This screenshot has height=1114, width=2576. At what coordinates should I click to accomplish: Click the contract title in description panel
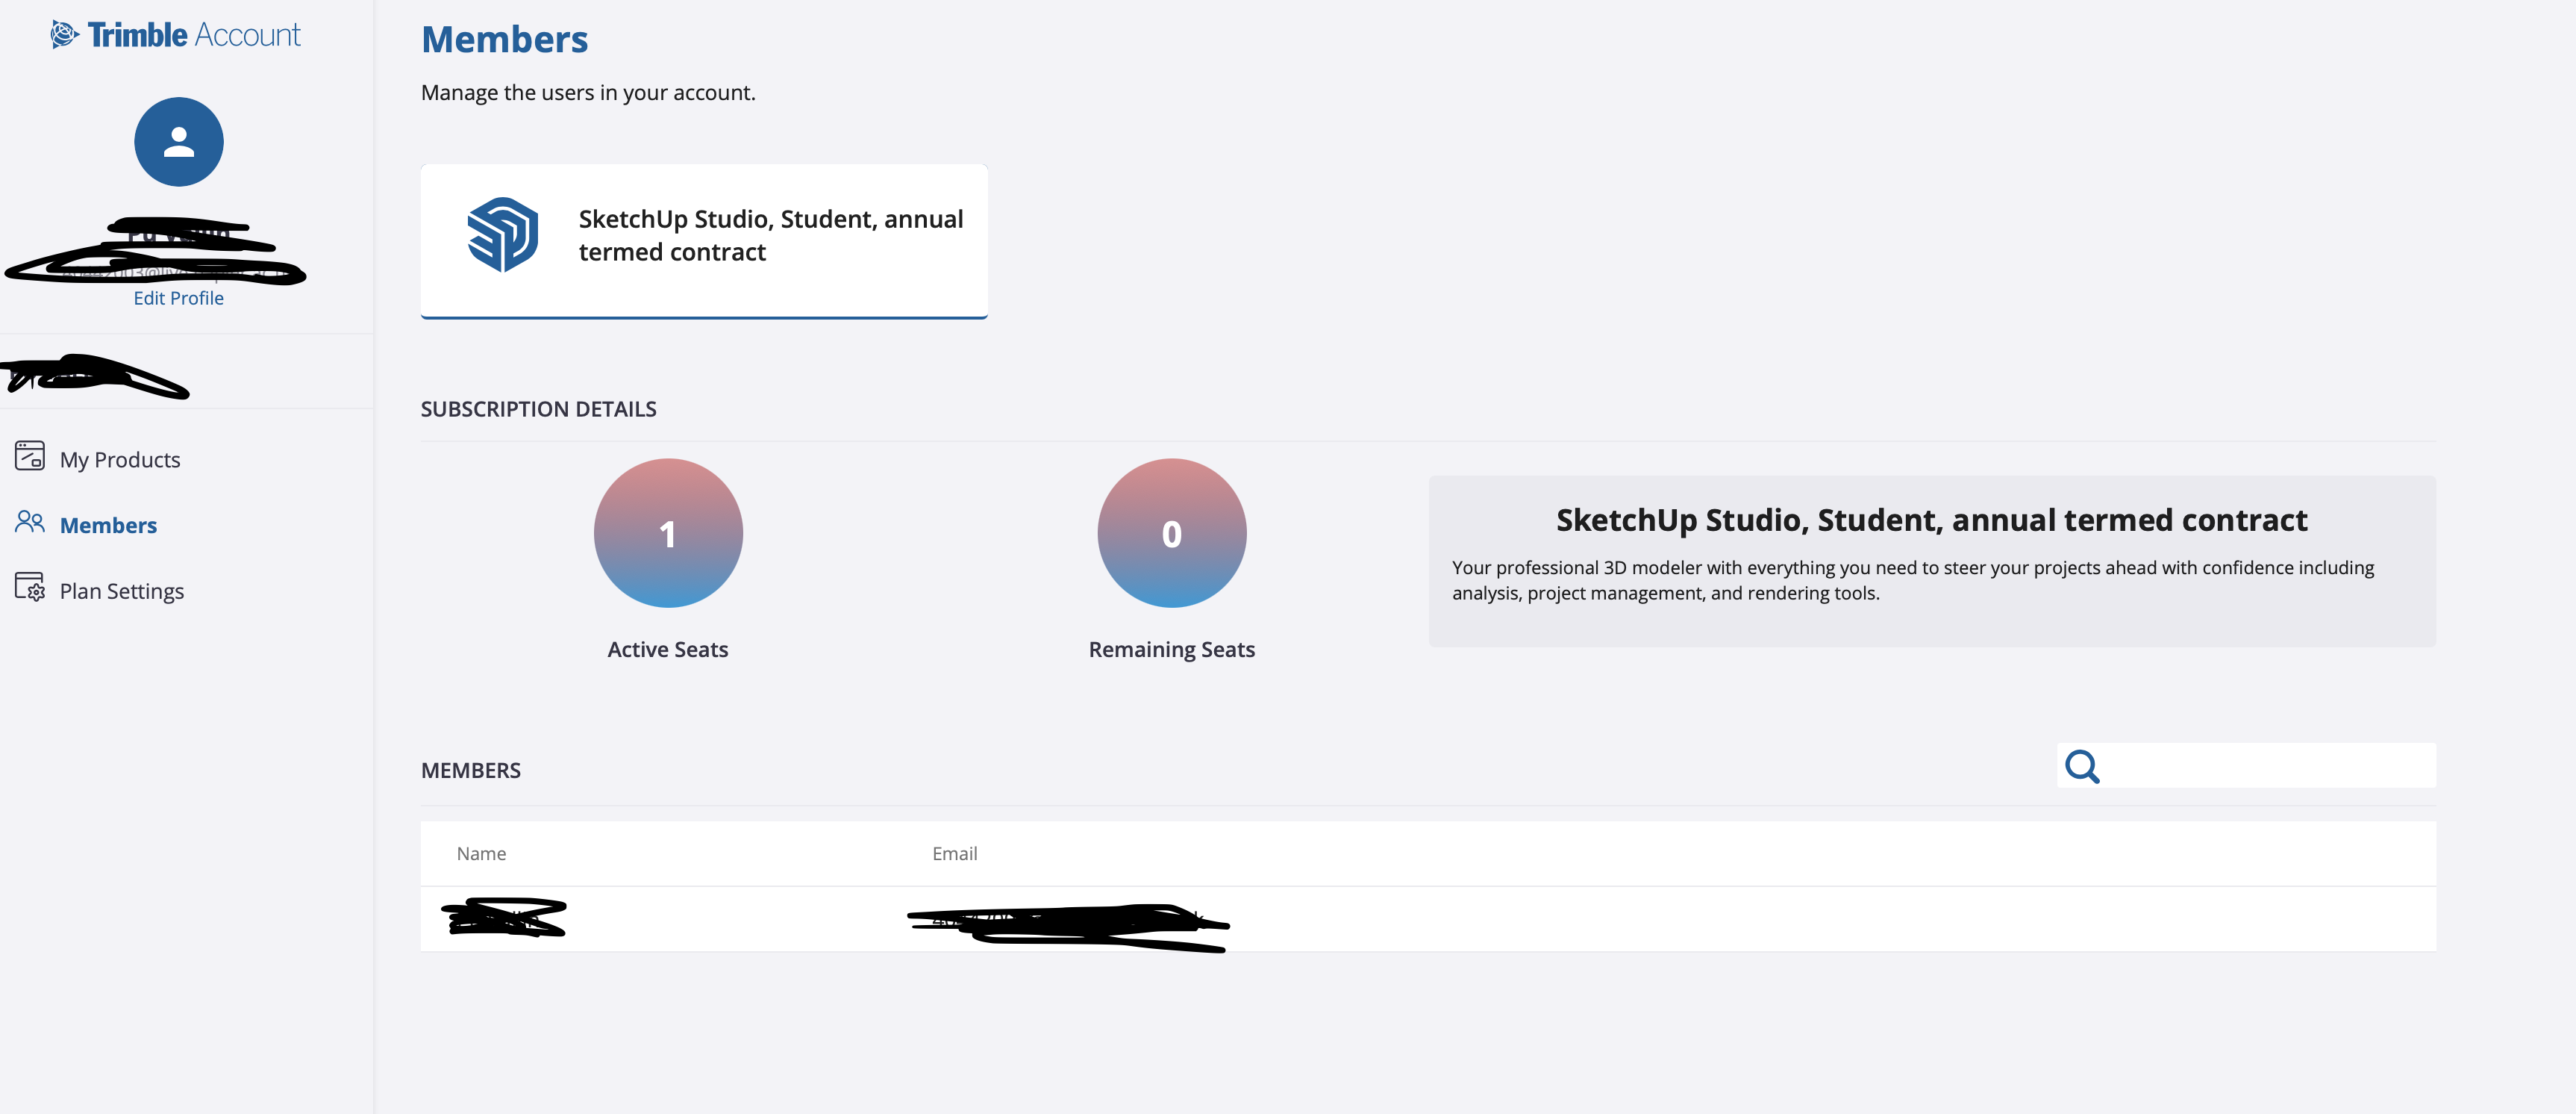click(x=1932, y=520)
